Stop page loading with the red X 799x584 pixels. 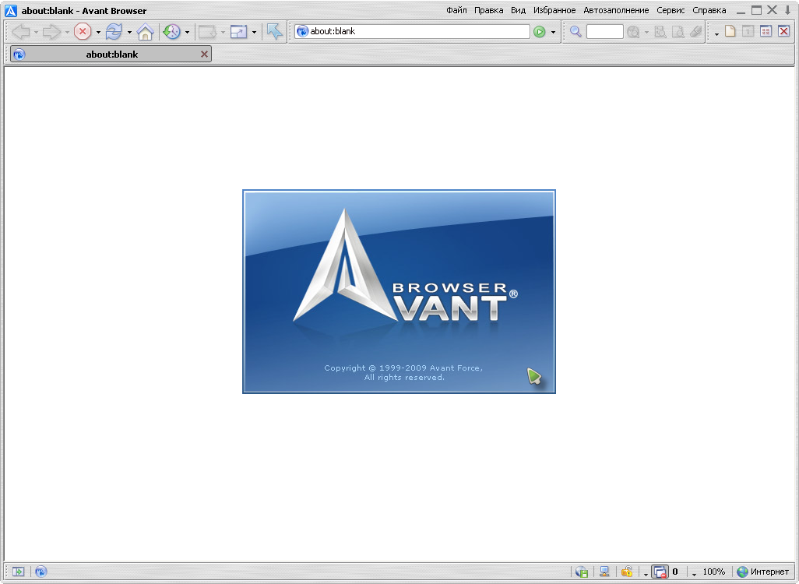(x=82, y=32)
